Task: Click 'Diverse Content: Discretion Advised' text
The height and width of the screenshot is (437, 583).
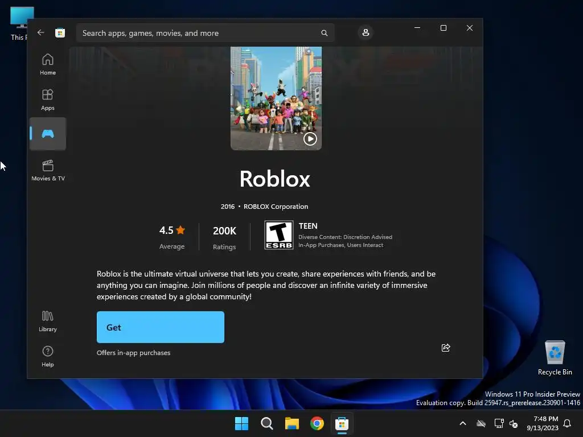Action: pos(345,237)
